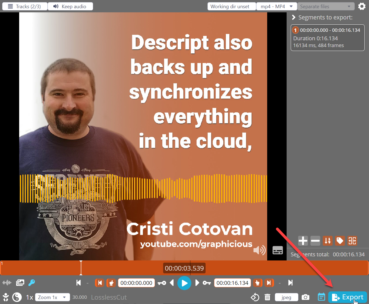Jump to the start of the video
This screenshot has width=369, height=304.
(79, 283)
